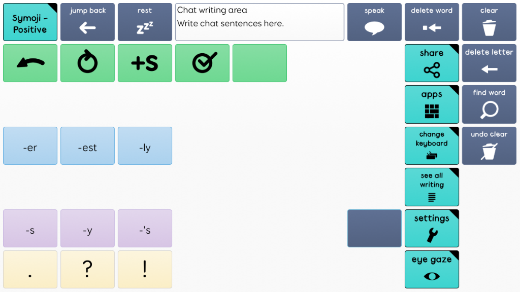Open Symoji - Positive page selector
520x292 pixels.
(30, 22)
